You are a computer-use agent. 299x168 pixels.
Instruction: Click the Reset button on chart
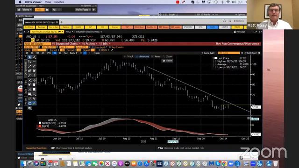pos(167,61)
